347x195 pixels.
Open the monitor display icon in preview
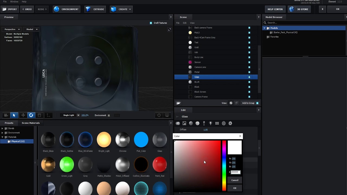[167, 115]
